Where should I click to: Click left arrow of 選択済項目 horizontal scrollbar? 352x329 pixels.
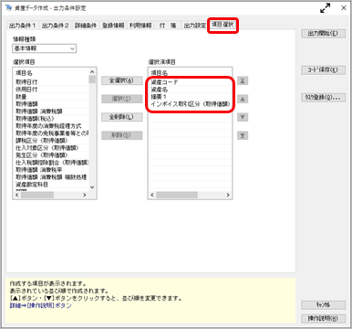(152, 195)
